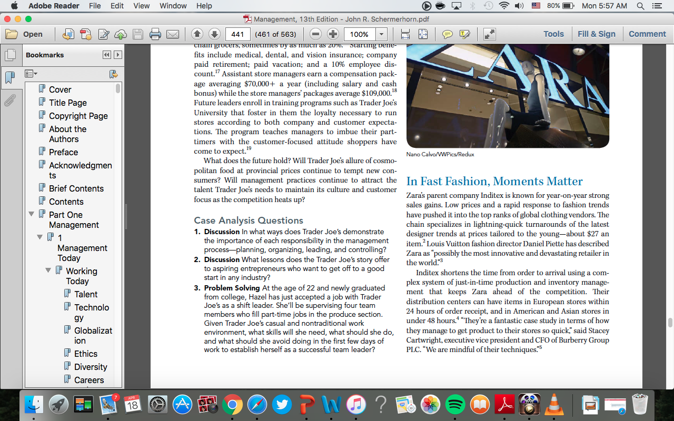Click the cloud upload toolbar icon
674x421 pixels.
[x=121, y=34]
